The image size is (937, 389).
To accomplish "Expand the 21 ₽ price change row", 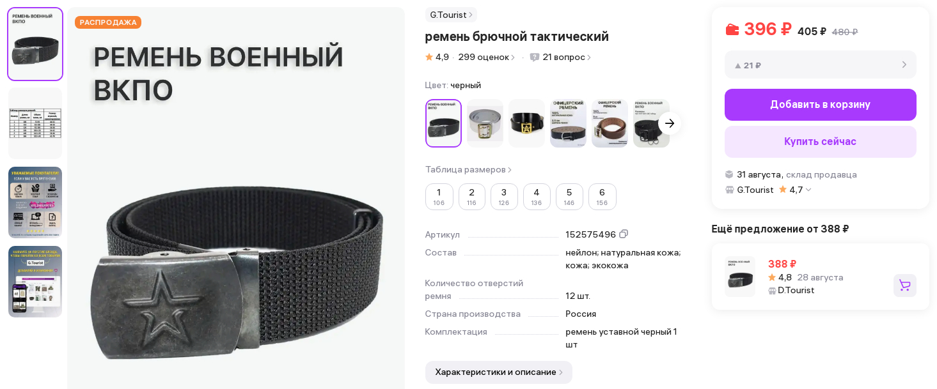I will pos(821,65).
